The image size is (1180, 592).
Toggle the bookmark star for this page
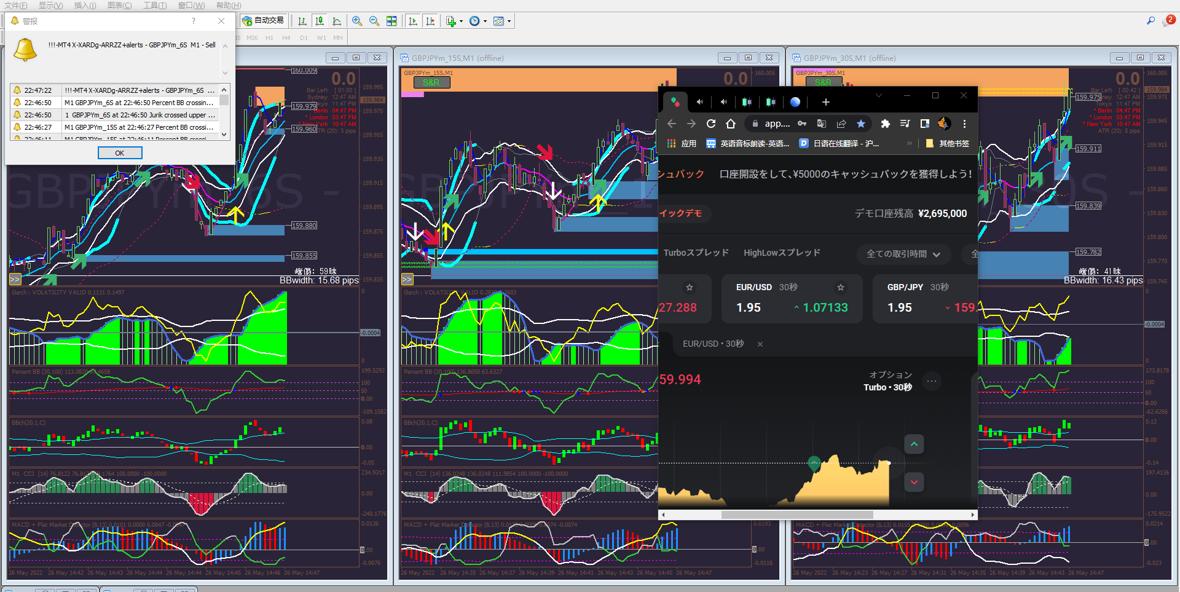pyautogui.click(x=861, y=124)
